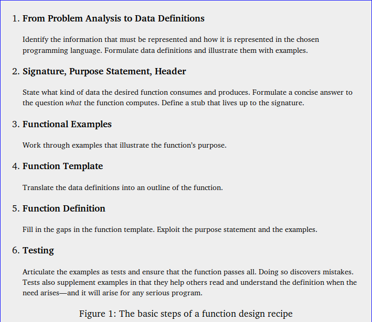Image resolution: width=372 pixels, height=322 pixels.
Task: Click the italic word 'what' in step 2
Action: click(x=73, y=103)
